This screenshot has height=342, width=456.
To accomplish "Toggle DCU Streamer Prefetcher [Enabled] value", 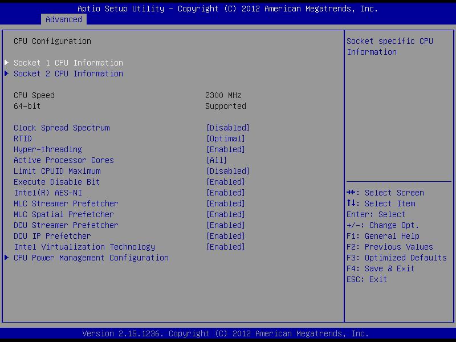I will (226, 225).
